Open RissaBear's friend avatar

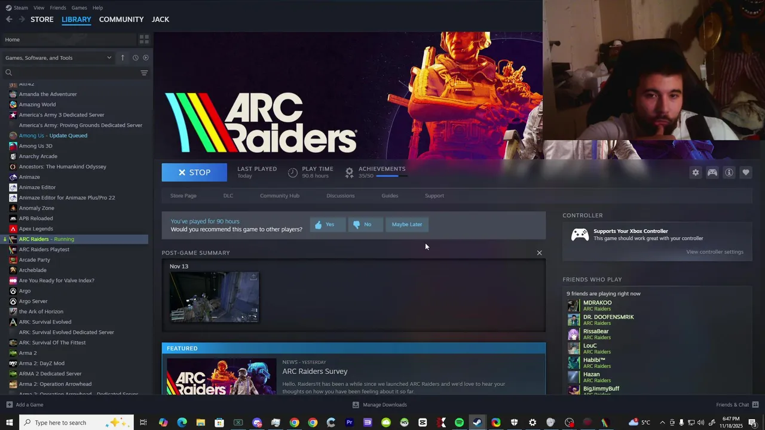[x=573, y=334]
